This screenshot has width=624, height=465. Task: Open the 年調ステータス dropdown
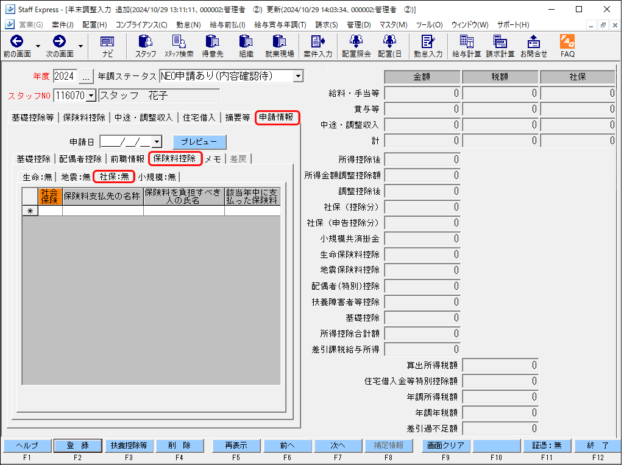click(297, 76)
